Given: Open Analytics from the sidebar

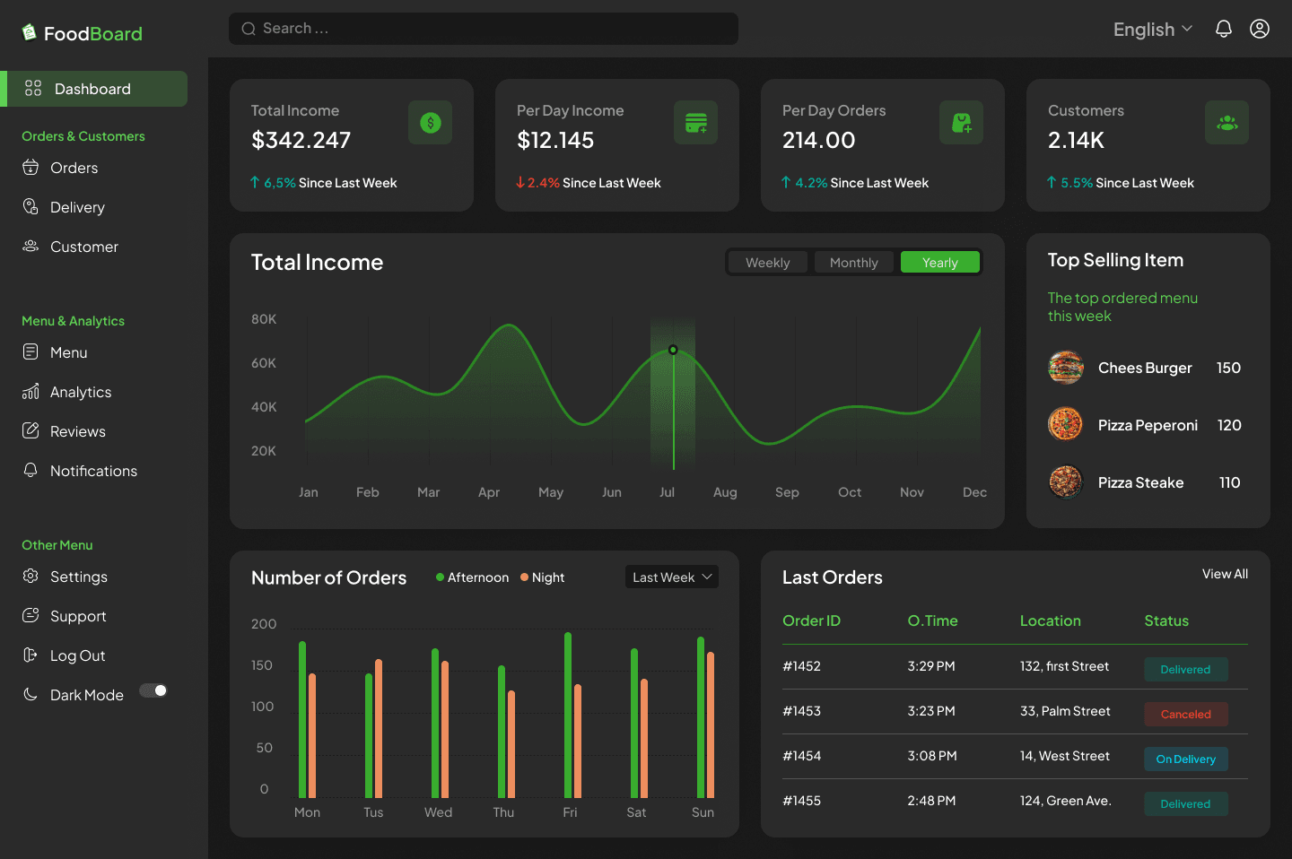Looking at the screenshot, I should [81, 392].
